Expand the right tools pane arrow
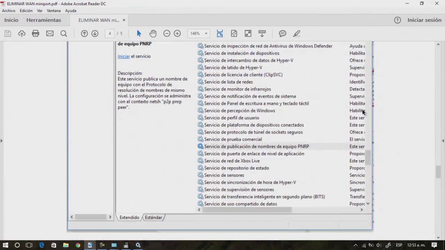The width and height of the screenshot is (445, 250). pos(443,141)
